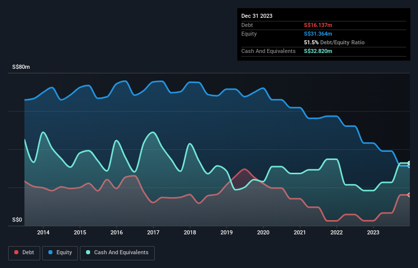Click the 51.5% Debt/Equity Ratio text
The image size is (418, 268).
click(335, 42)
